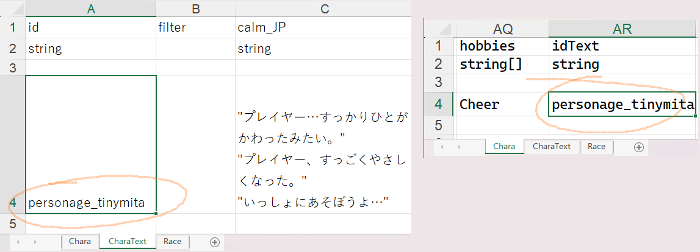
Task: Switch to the Chara tab in the left workbook
Action: 80,242
